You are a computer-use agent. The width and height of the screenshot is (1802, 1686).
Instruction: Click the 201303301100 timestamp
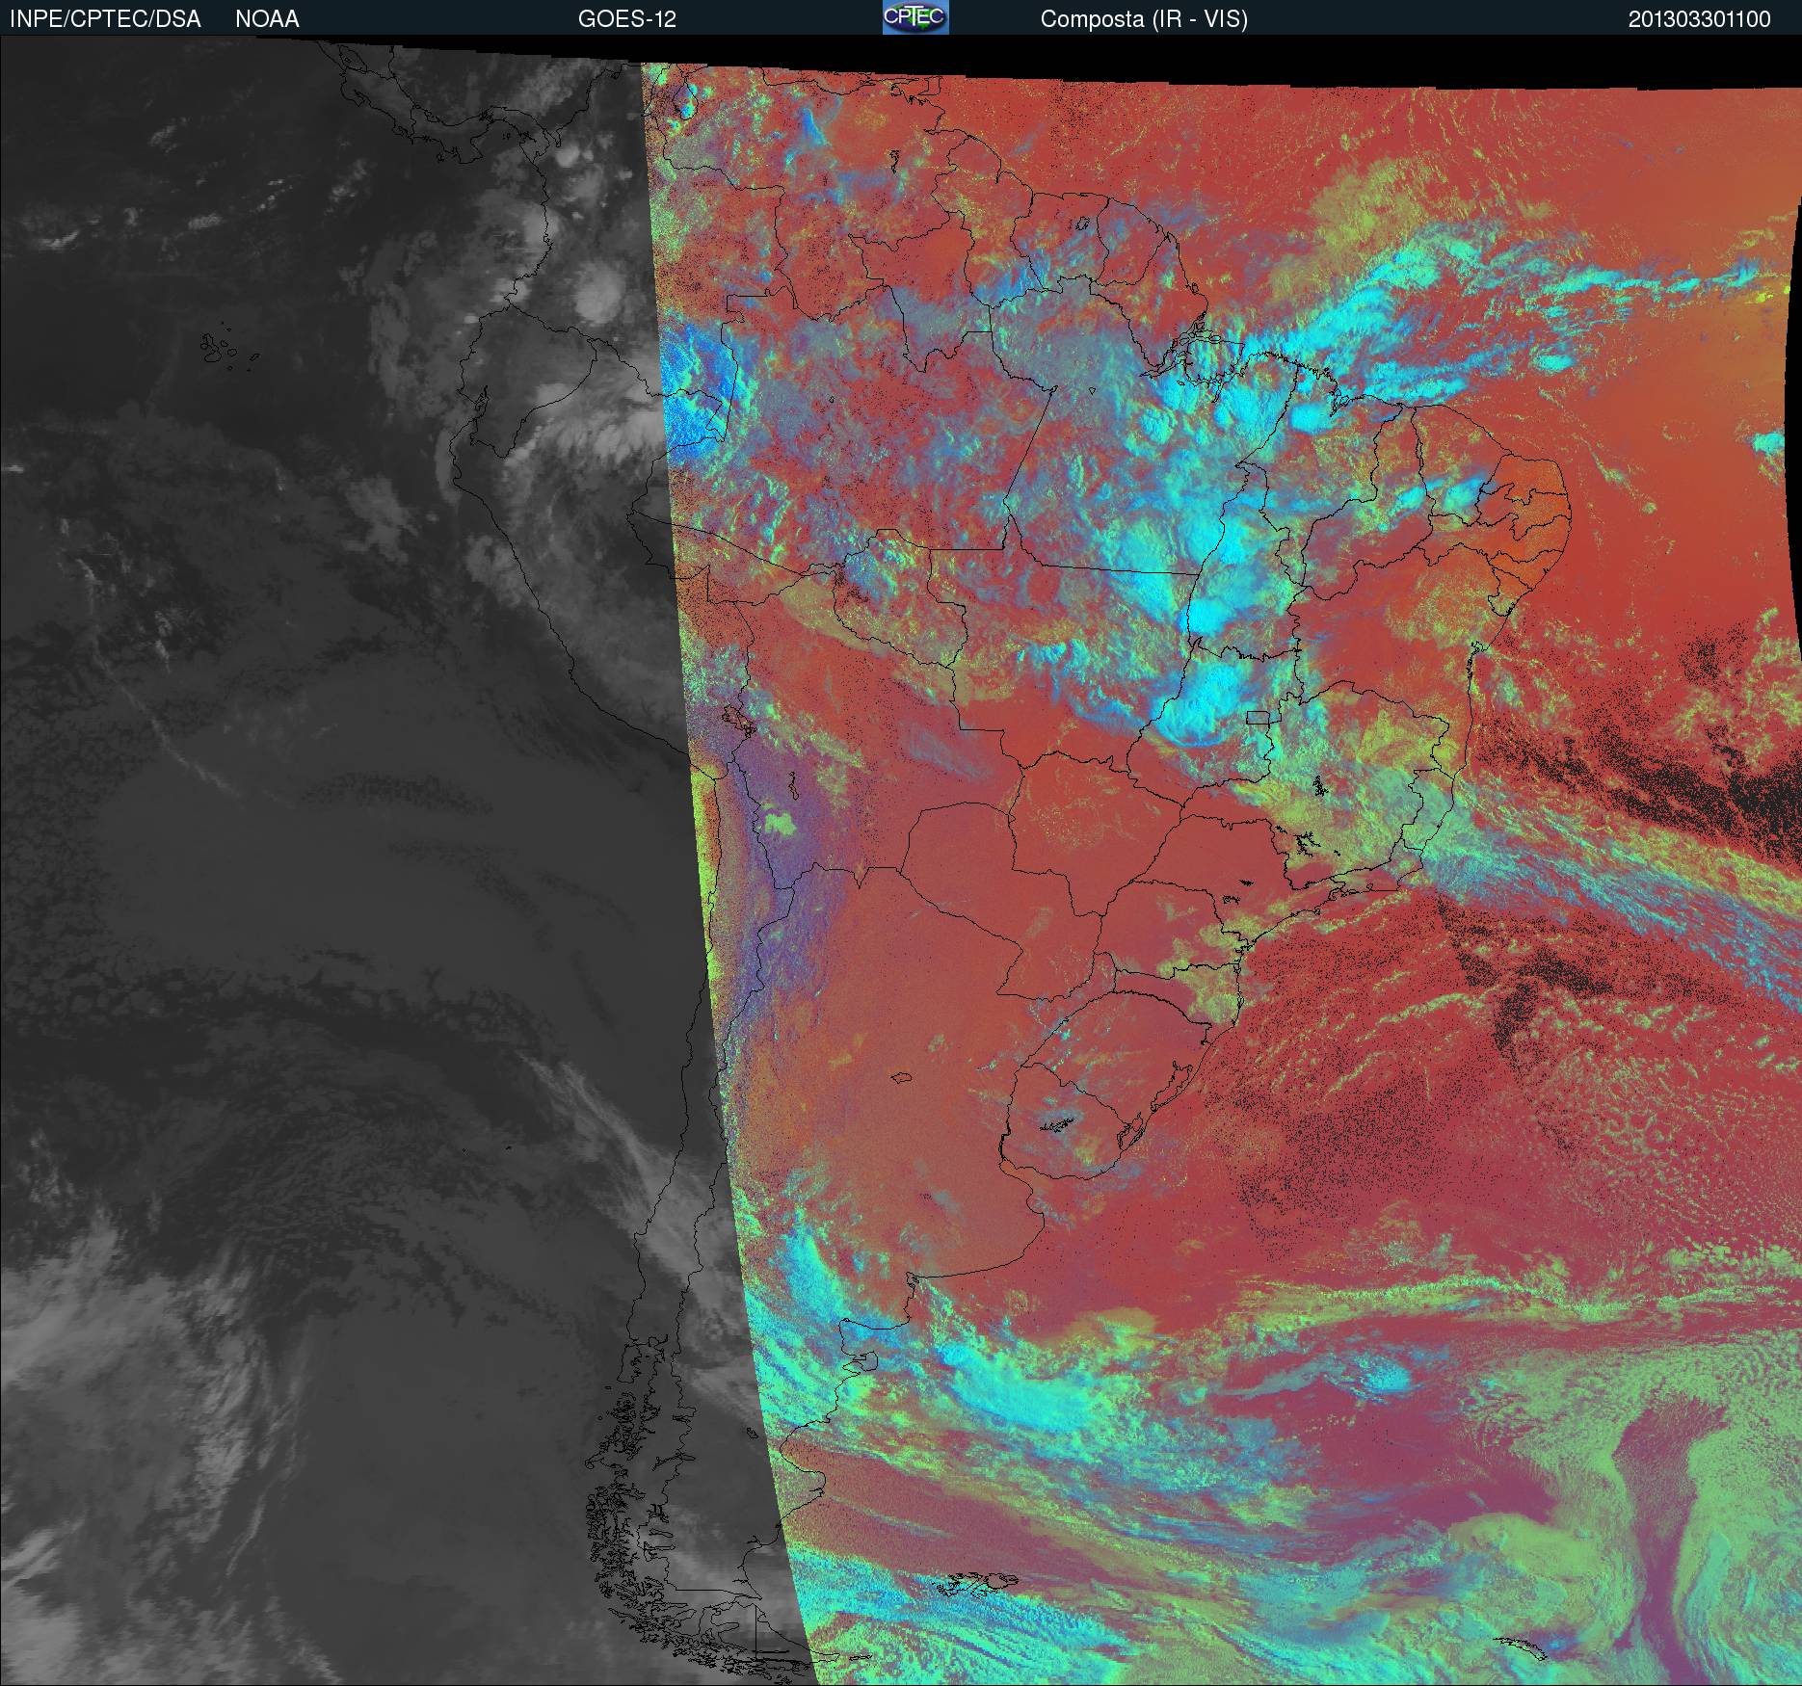1699,19
